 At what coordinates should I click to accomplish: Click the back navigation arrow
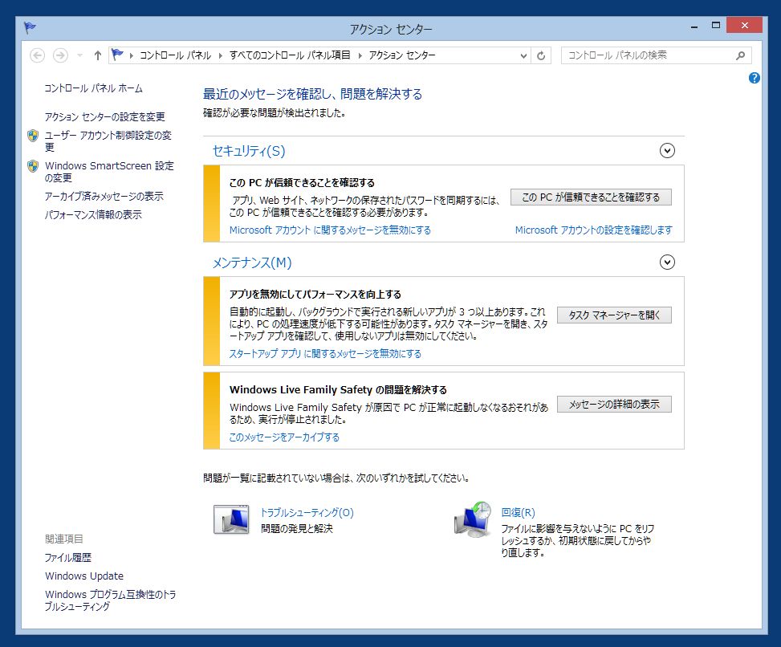click(38, 55)
